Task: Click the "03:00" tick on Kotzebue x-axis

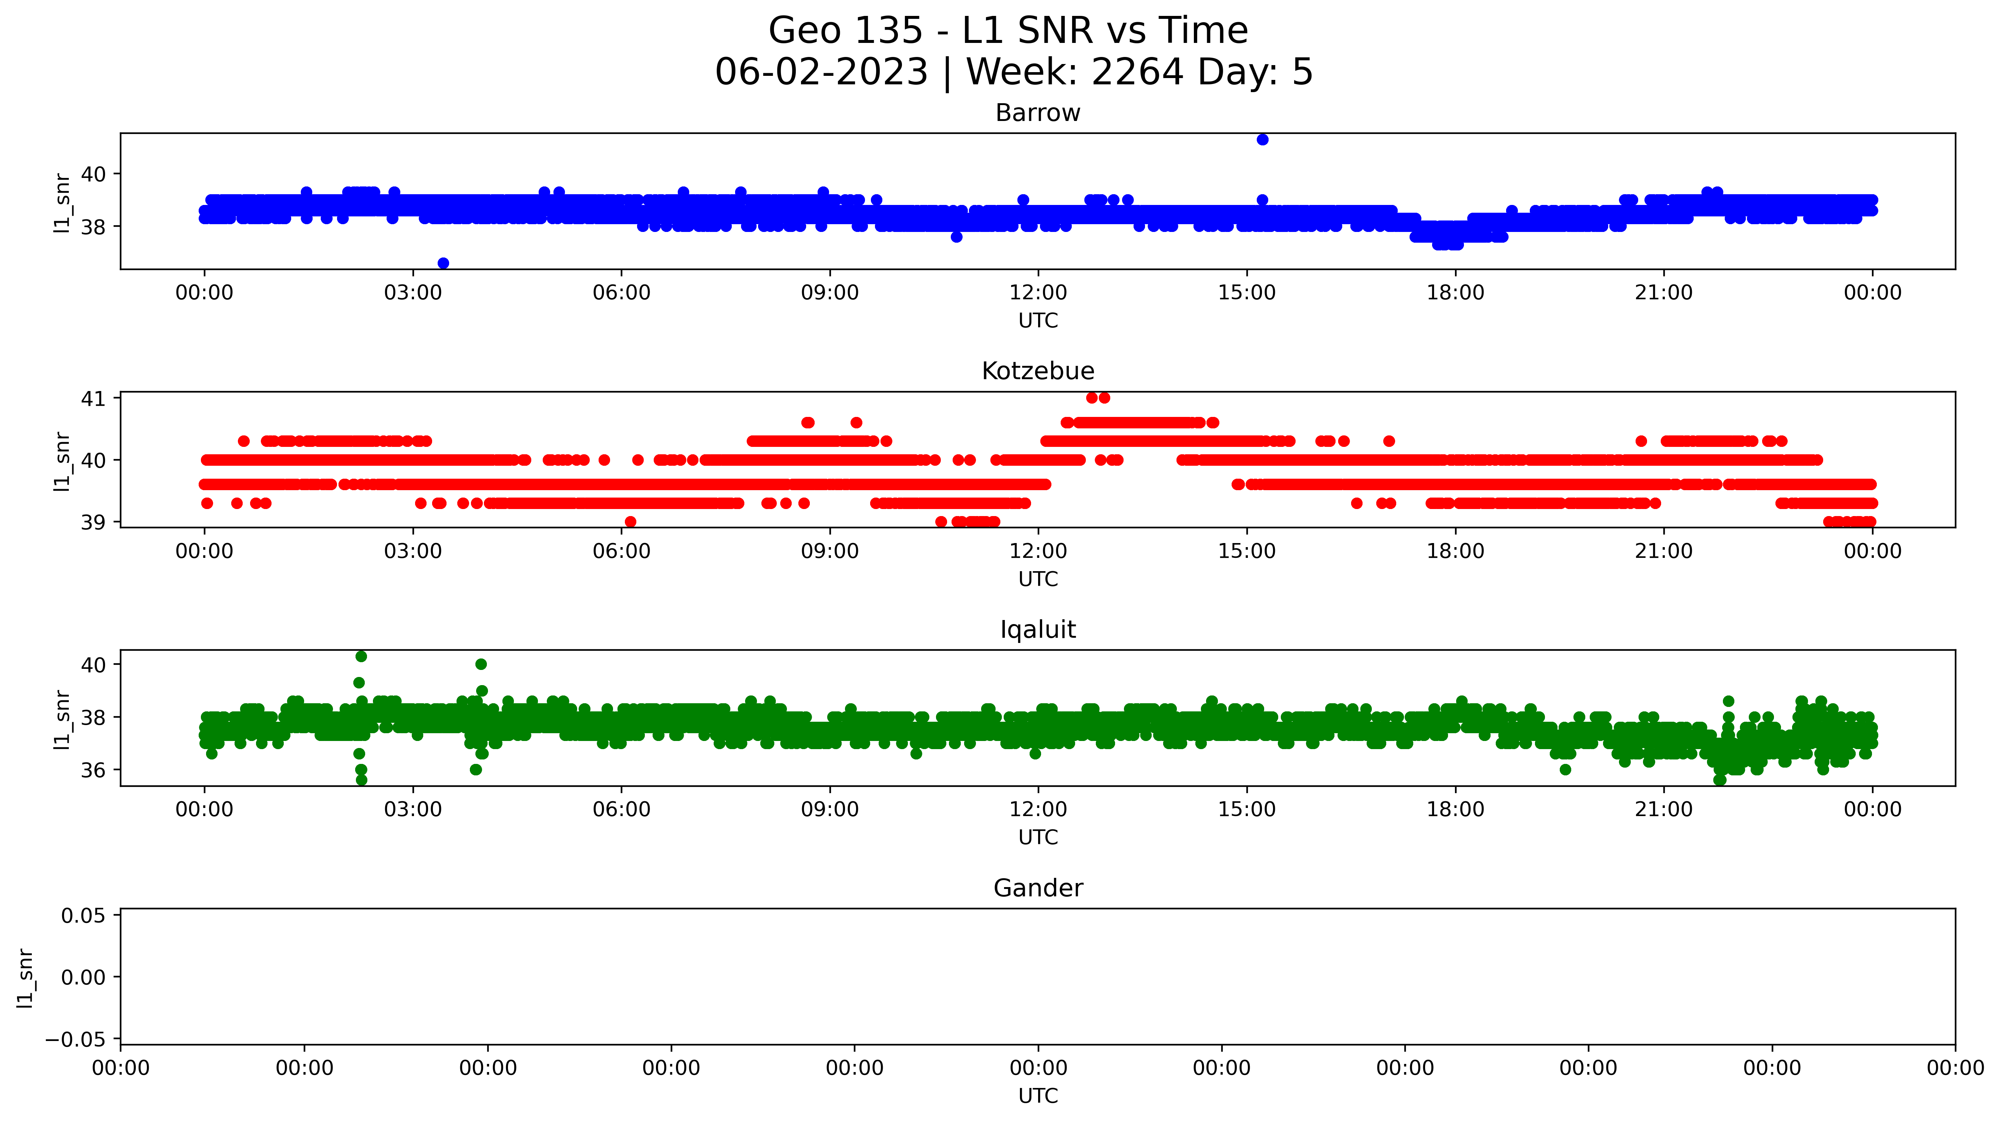Action: click(413, 551)
